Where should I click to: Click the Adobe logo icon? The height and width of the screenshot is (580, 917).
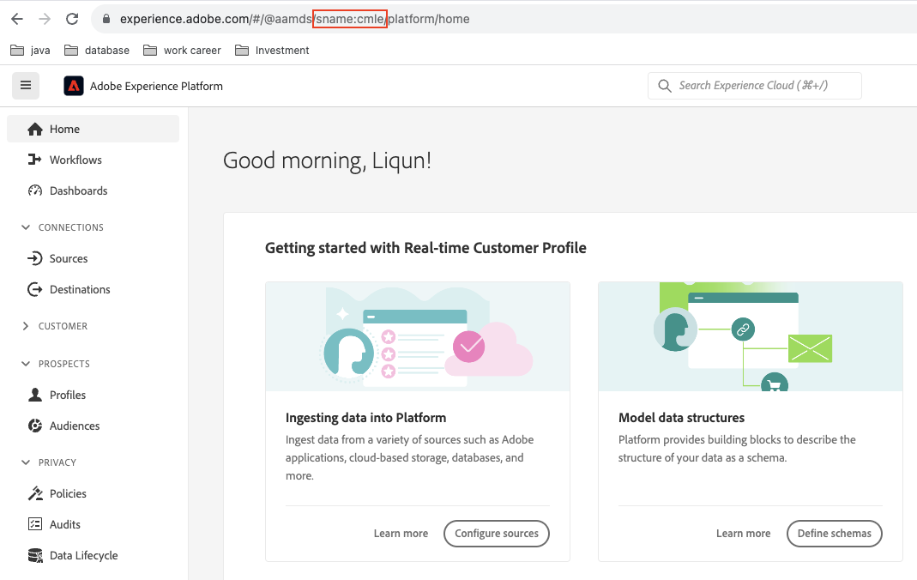[x=74, y=86]
